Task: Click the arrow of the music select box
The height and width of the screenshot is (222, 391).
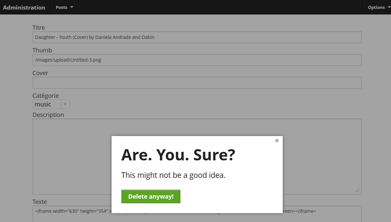Action: [65, 104]
